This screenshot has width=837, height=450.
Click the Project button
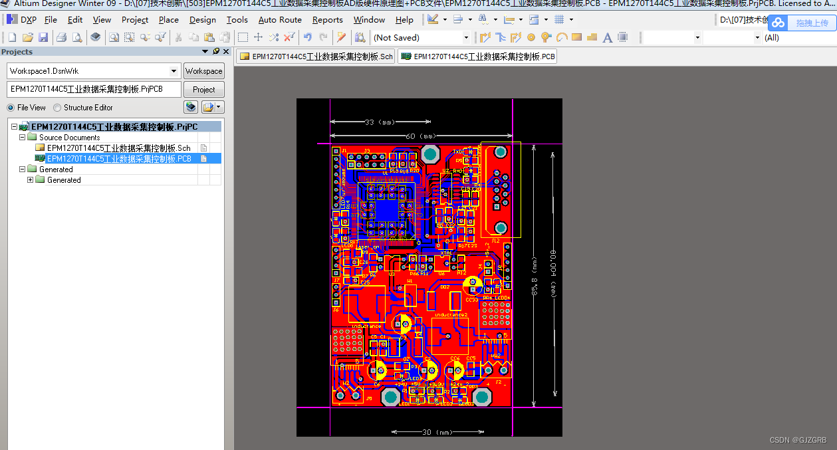pyautogui.click(x=204, y=90)
